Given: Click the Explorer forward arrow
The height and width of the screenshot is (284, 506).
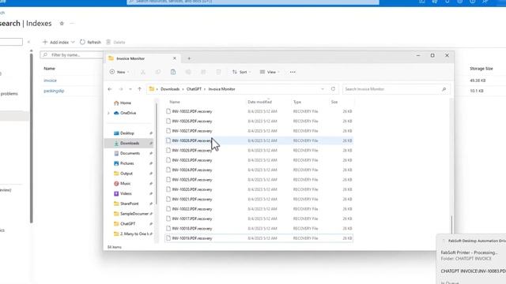Looking at the screenshot, I should (x=121, y=89).
